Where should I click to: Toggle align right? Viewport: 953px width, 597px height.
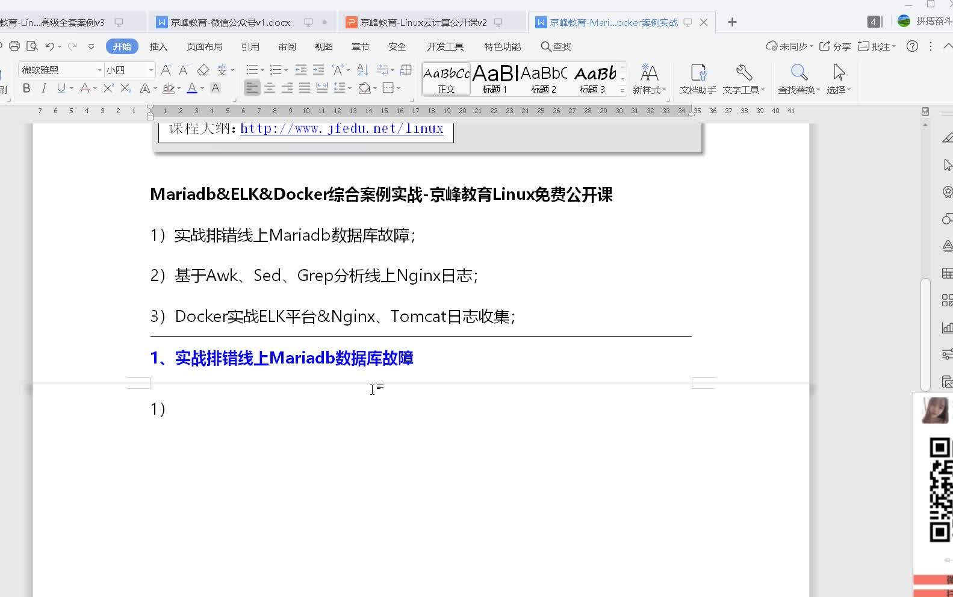(x=287, y=88)
